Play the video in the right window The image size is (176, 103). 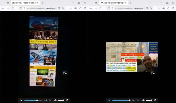point(109,100)
